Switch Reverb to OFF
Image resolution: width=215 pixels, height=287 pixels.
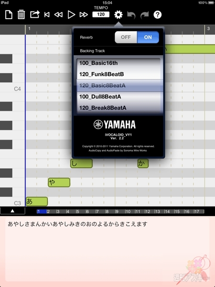[x=126, y=37]
